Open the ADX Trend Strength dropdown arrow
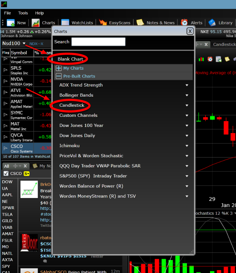 [187, 85]
